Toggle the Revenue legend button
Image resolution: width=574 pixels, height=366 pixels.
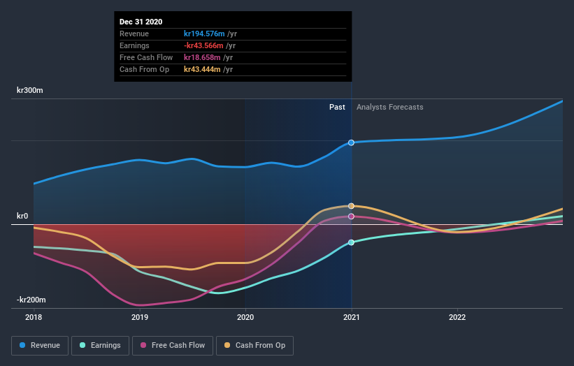point(40,346)
